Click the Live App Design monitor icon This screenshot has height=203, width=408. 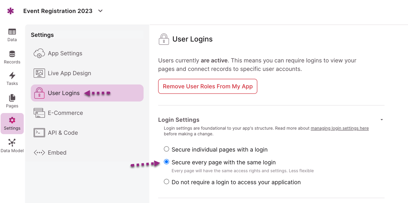(39, 73)
